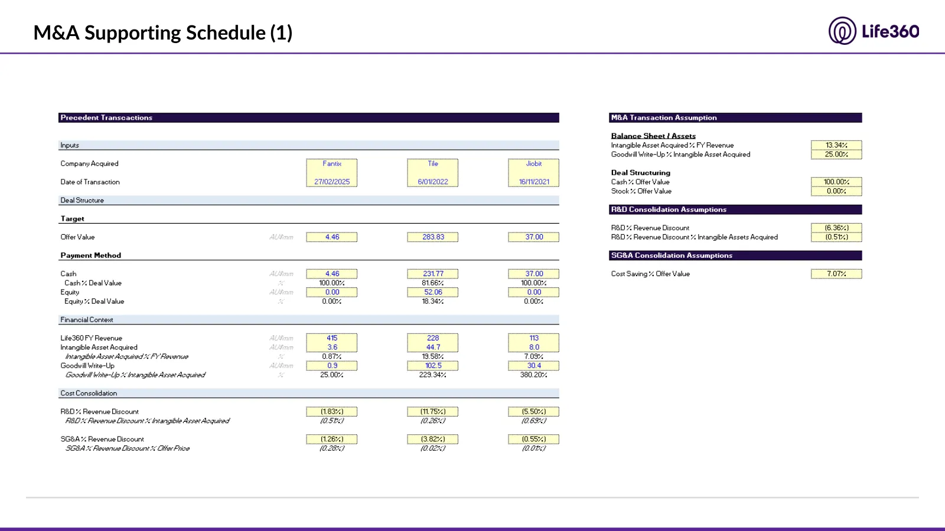The width and height of the screenshot is (945, 531).
Task: Select the Company Acquired row label
Action: (x=89, y=163)
